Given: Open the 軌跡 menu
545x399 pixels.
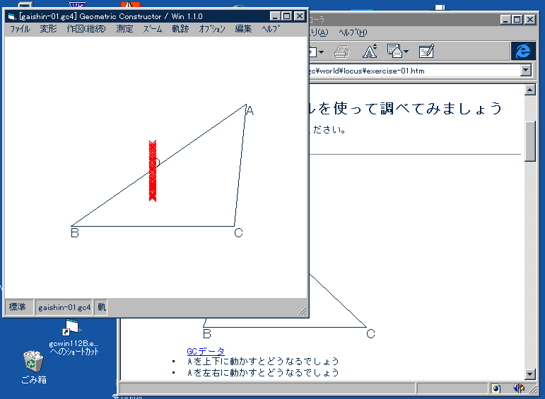Looking at the screenshot, I should pyautogui.click(x=181, y=29).
